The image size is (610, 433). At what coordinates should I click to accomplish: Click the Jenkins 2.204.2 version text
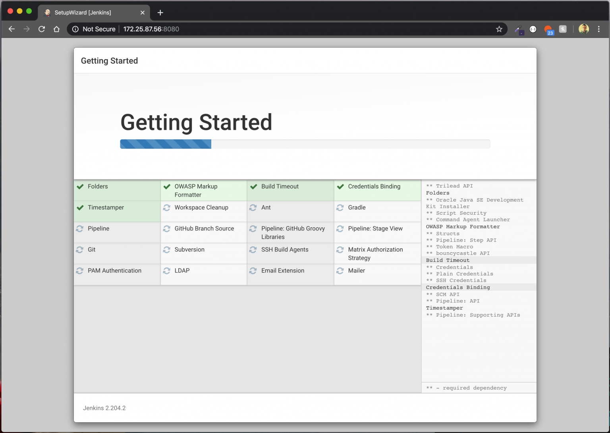104,408
